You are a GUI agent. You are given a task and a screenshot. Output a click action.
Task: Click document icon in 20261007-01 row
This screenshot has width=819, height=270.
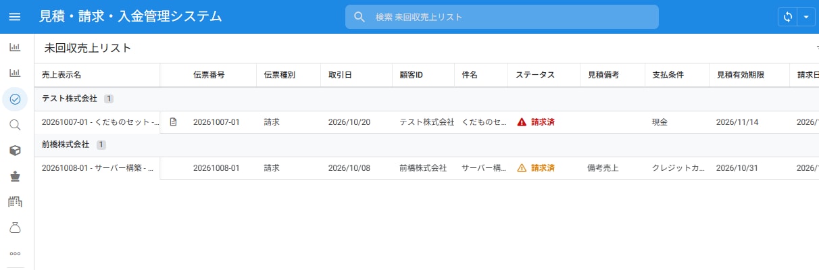click(x=173, y=122)
